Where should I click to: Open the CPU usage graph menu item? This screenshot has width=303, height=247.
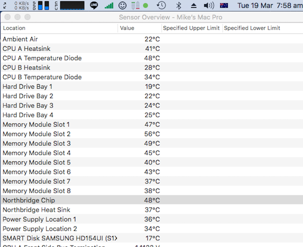(x=70, y=6)
